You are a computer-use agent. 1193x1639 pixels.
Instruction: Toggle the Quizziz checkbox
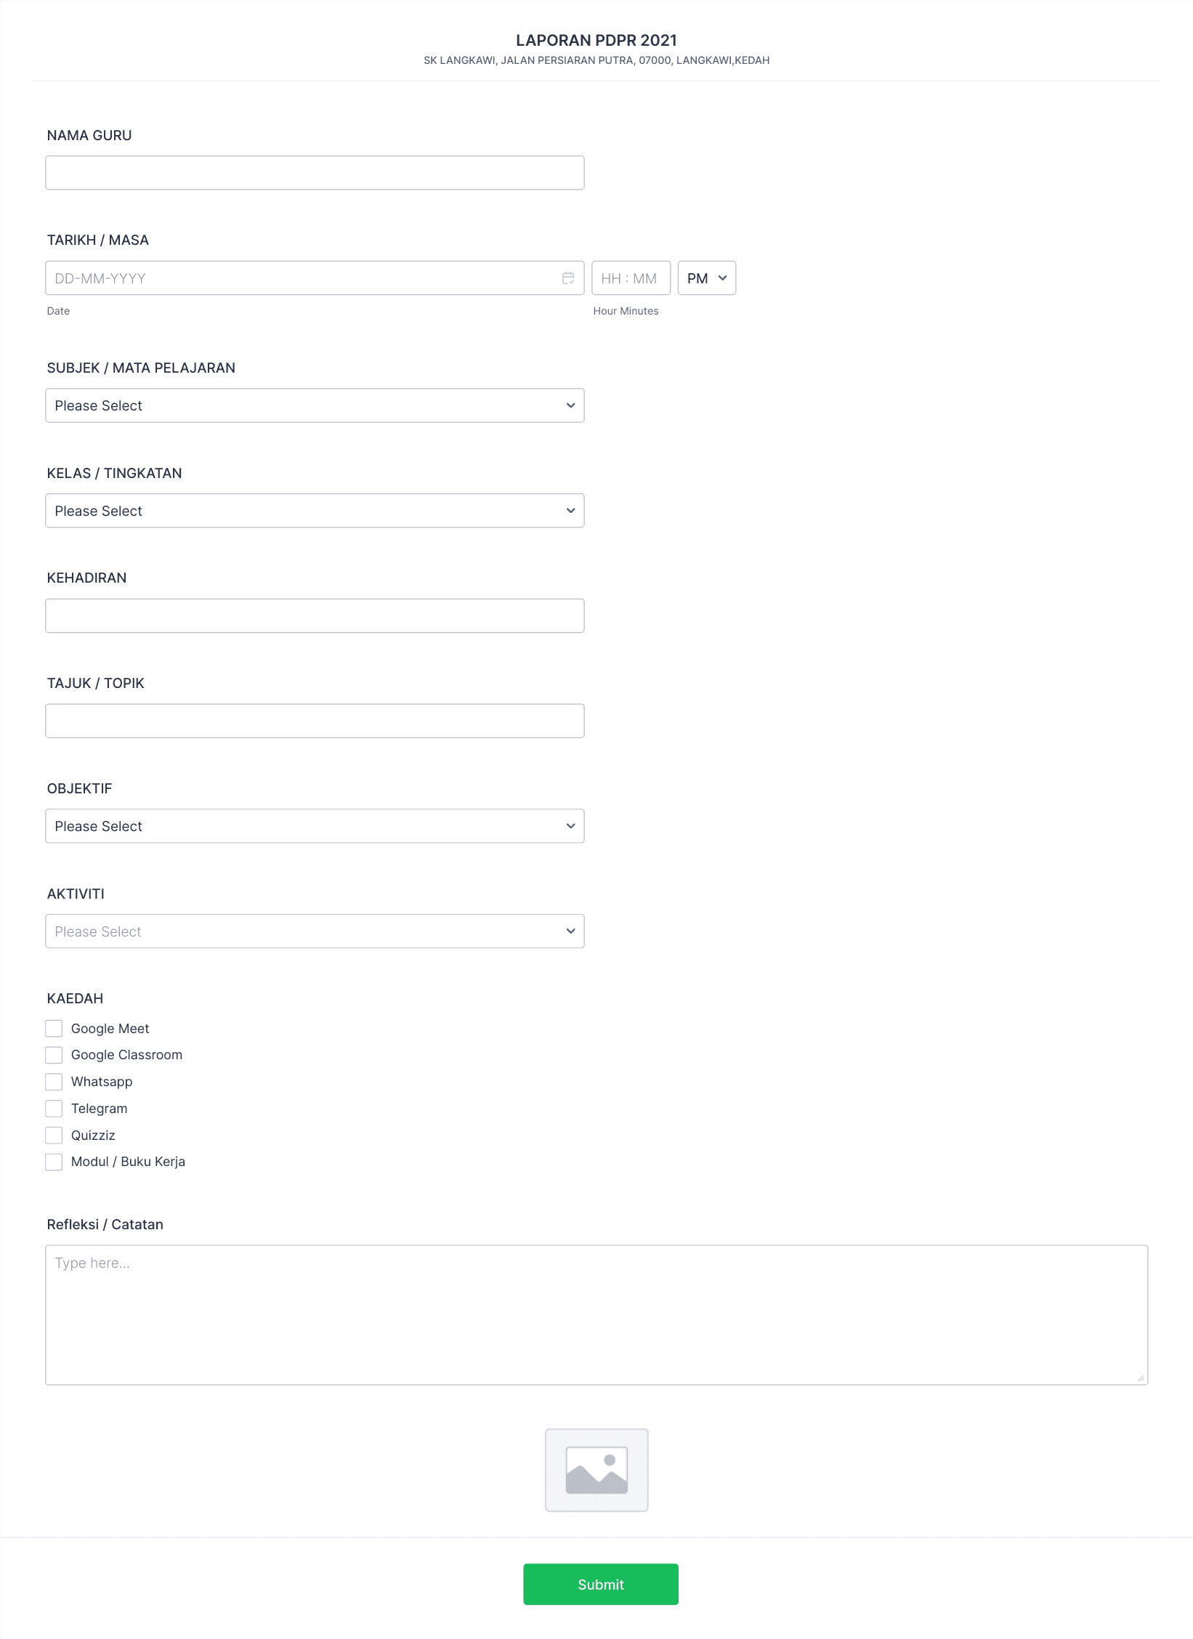point(54,1136)
